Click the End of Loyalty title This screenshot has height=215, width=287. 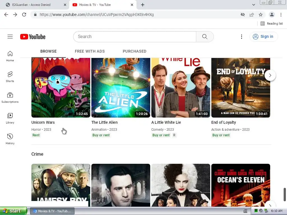(223, 122)
